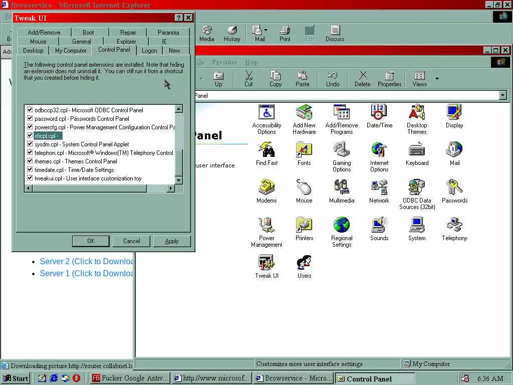513x385 pixels.
Task: Click Undo in Control Panel toolbar
Action: 333,79
